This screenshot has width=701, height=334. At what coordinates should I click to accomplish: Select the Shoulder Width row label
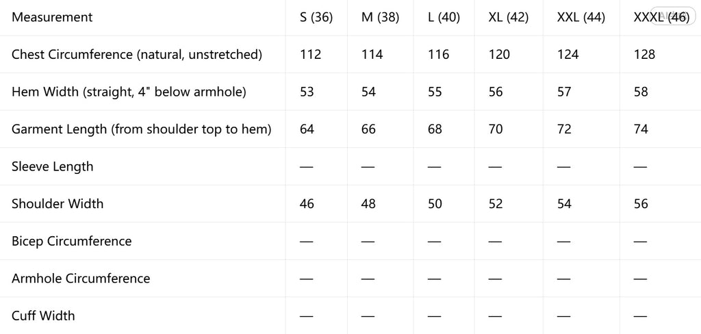coord(58,203)
